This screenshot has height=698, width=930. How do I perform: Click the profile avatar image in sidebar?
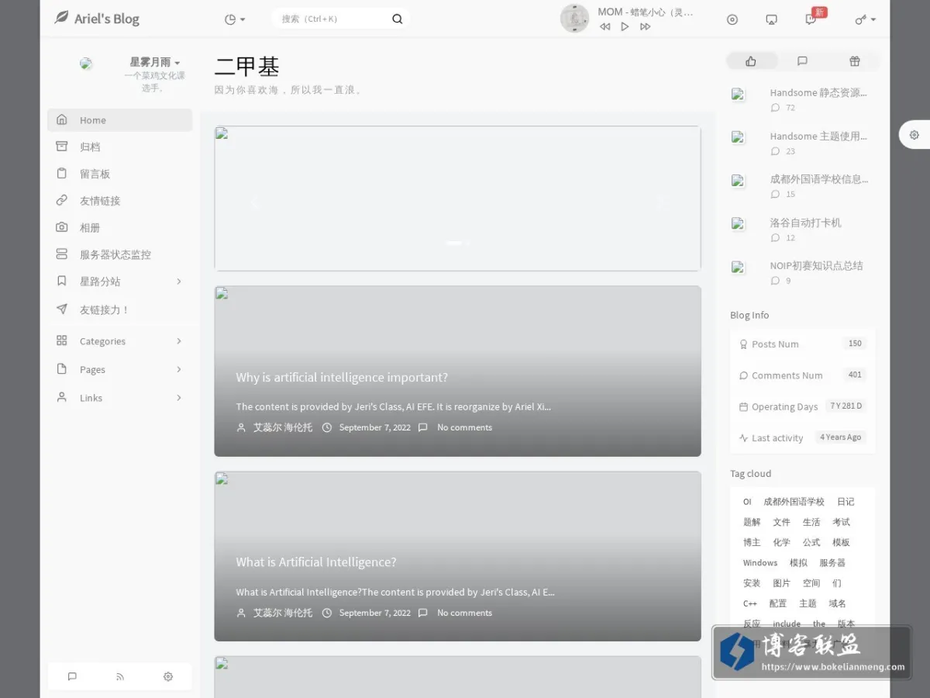pos(86,64)
